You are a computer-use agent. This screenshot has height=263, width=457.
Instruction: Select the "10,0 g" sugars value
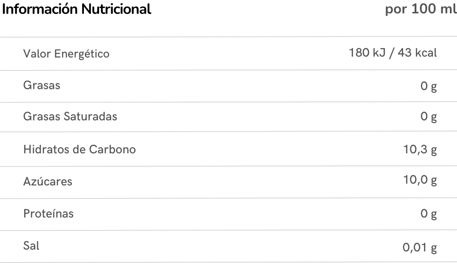click(x=420, y=180)
